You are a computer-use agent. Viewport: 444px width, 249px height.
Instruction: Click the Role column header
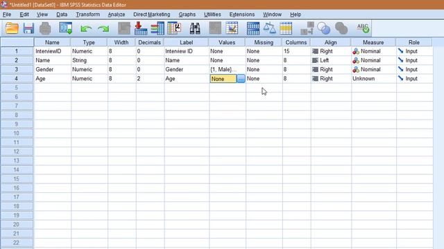(414, 42)
